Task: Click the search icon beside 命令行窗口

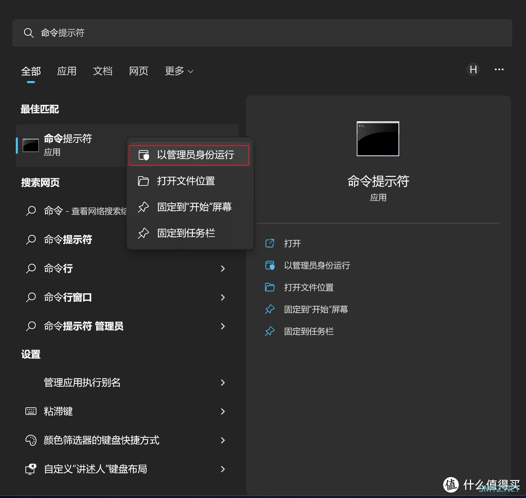Action: [x=31, y=297]
